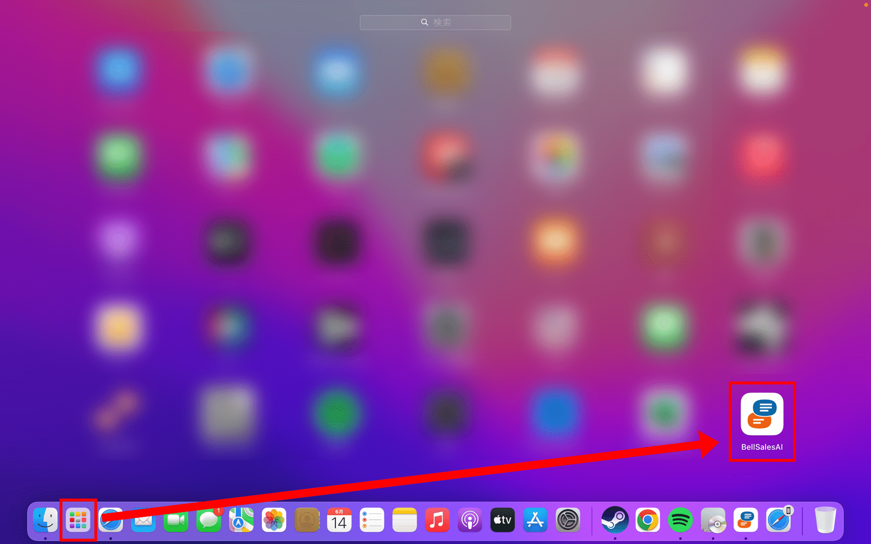Open the BellSalesAI app in Launchpad
Viewport: 871px width, 544px height.
click(x=762, y=415)
